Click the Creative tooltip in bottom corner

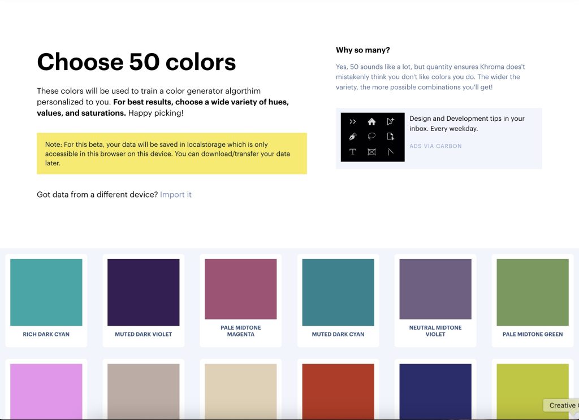561,405
